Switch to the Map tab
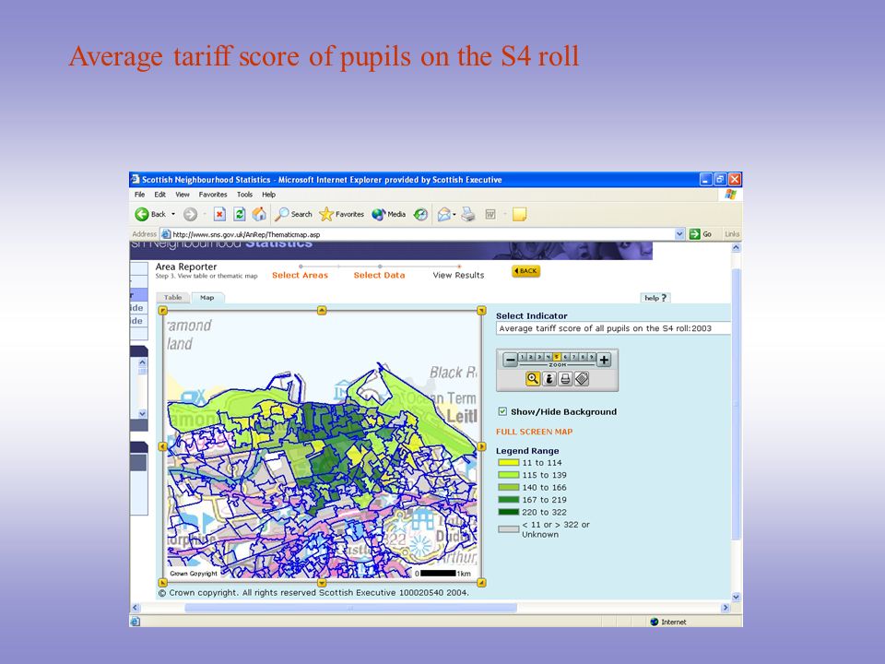The height and width of the screenshot is (664, 885). 207,298
